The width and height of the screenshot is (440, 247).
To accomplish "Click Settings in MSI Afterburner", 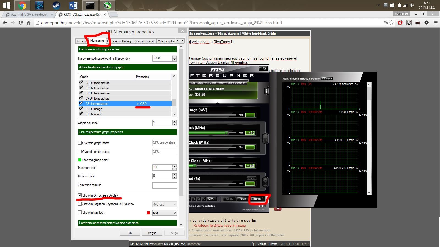I will 256,199.
